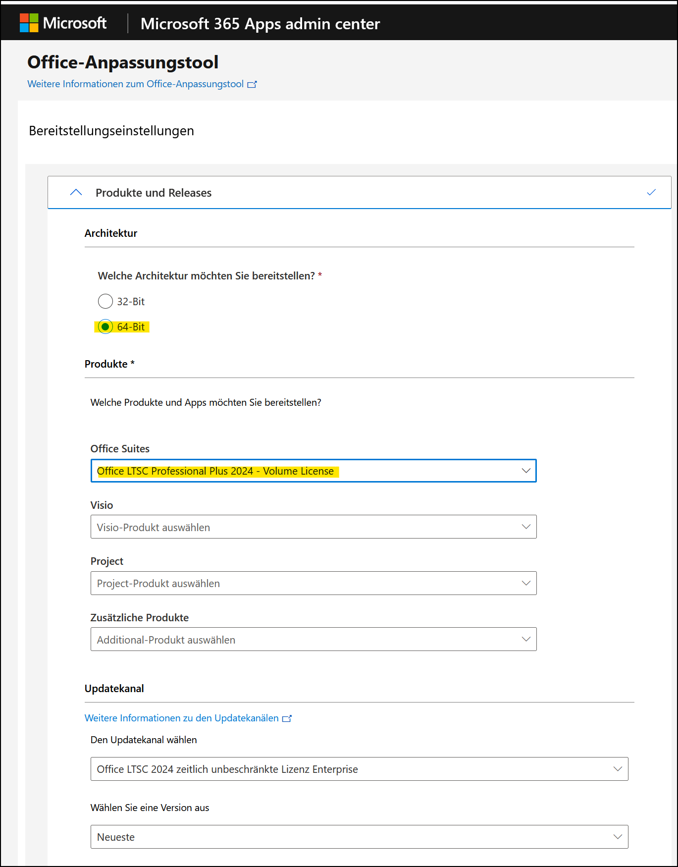Click the 'Wählen Sie eine Version aus' label
This screenshot has width=678, height=867.
pyautogui.click(x=150, y=808)
